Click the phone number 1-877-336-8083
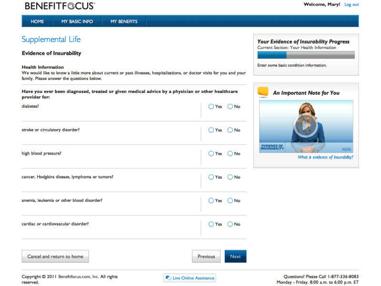Screen dimensions: 381x286 (x=343, y=276)
